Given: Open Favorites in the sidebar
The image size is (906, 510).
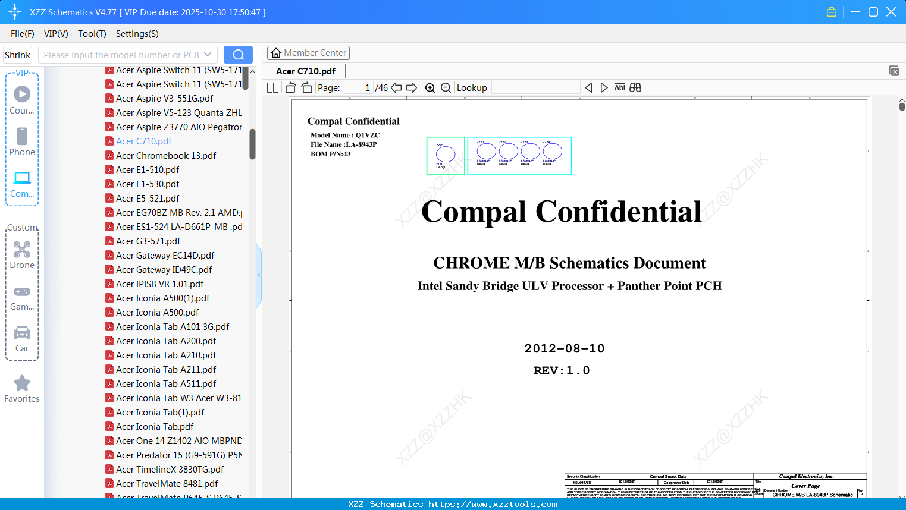Looking at the screenshot, I should (x=22, y=389).
